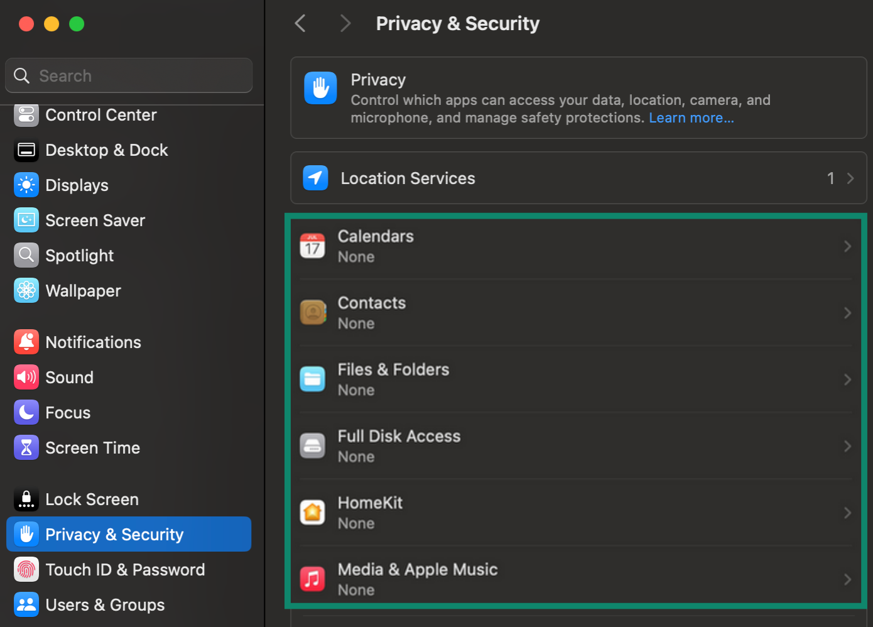This screenshot has height=627, width=873.
Task: Expand the Calendars settings chevron
Action: 847,246
